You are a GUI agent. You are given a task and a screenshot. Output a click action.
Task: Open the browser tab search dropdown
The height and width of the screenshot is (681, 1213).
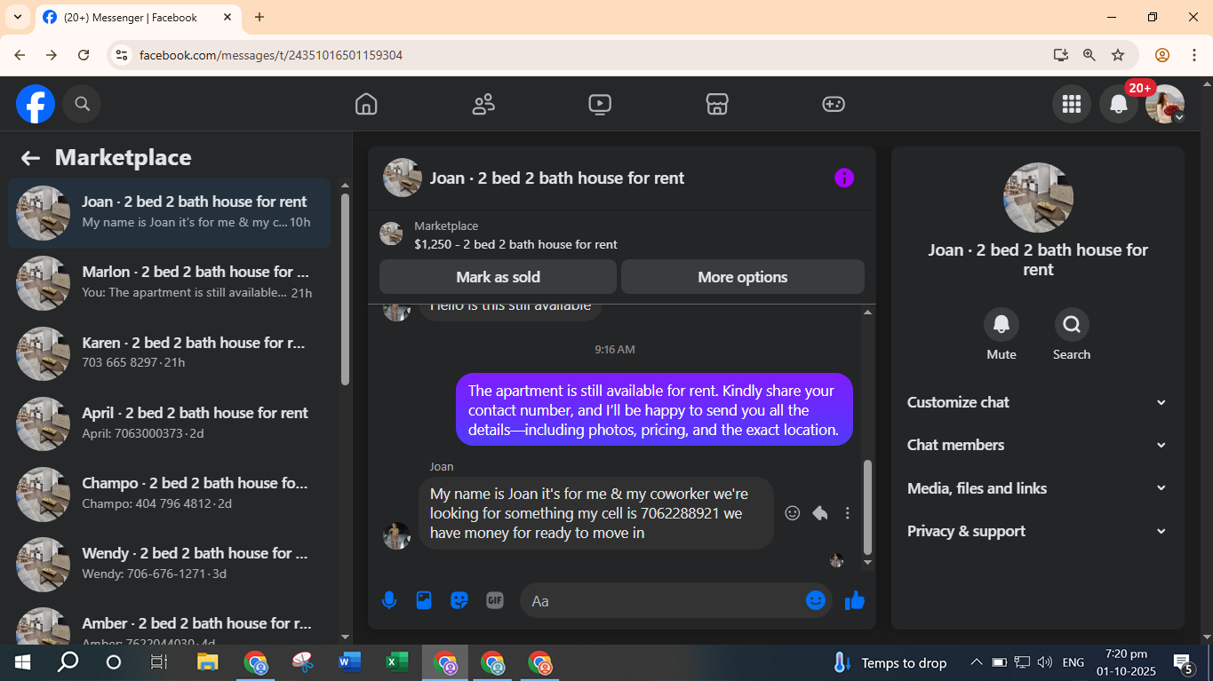(17, 17)
